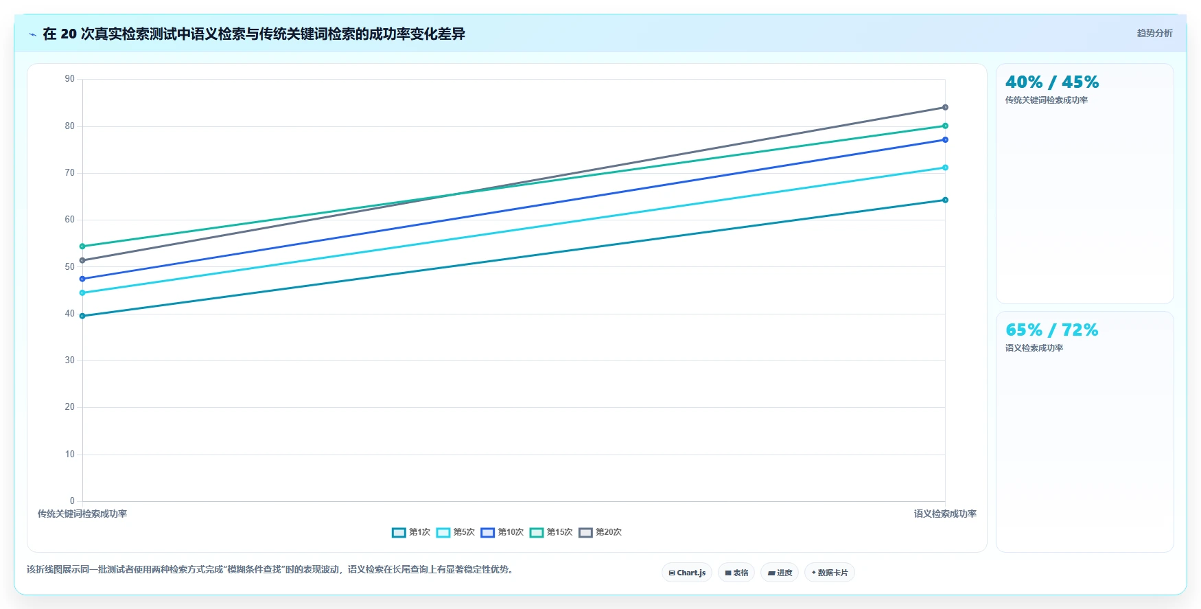Click the 进度 tag chip
Viewport: 1201px width, 609px height.
point(780,573)
